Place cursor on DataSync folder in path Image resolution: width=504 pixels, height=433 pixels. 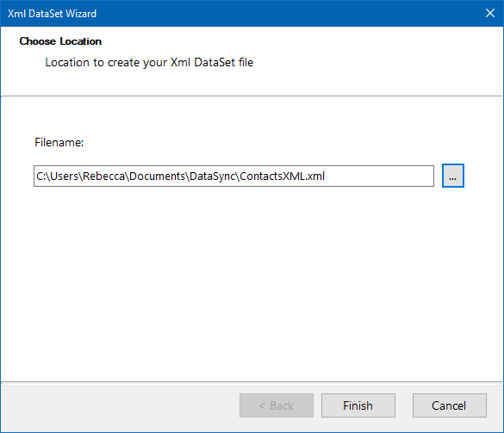click(x=213, y=176)
